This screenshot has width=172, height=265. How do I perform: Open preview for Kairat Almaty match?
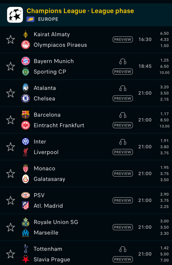(123, 40)
